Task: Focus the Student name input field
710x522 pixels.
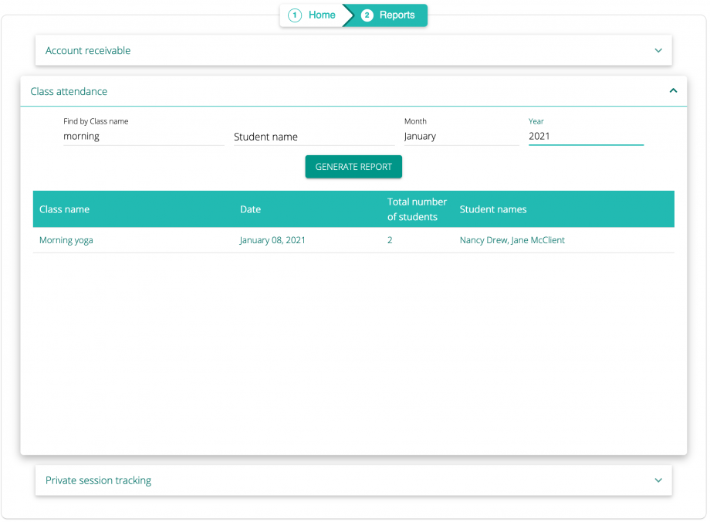Action: 313,137
